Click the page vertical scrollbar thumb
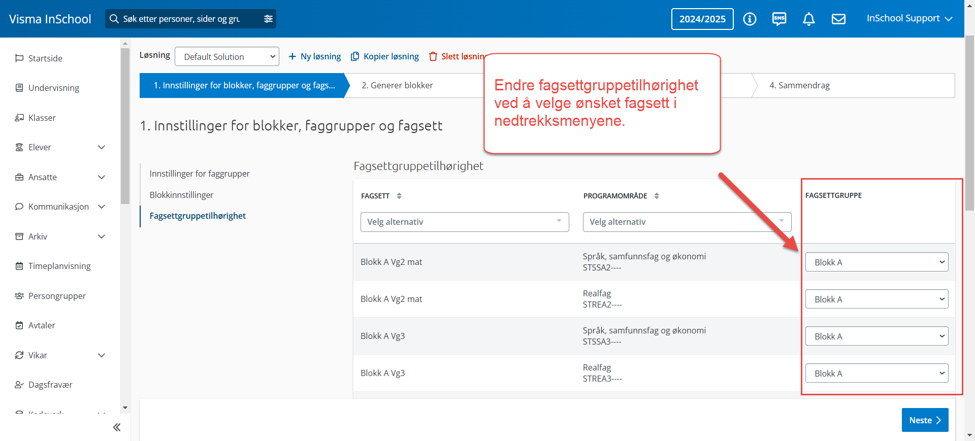The image size is (975, 441). click(969, 122)
